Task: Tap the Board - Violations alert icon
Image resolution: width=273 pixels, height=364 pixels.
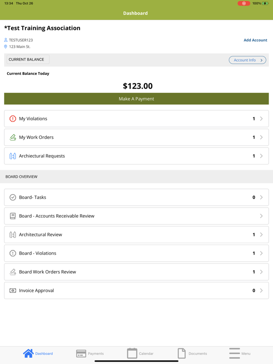Action: click(x=13, y=253)
